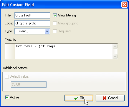Click the Edit Custom Field title bar
This screenshot has height=107, width=129.
(61, 5)
